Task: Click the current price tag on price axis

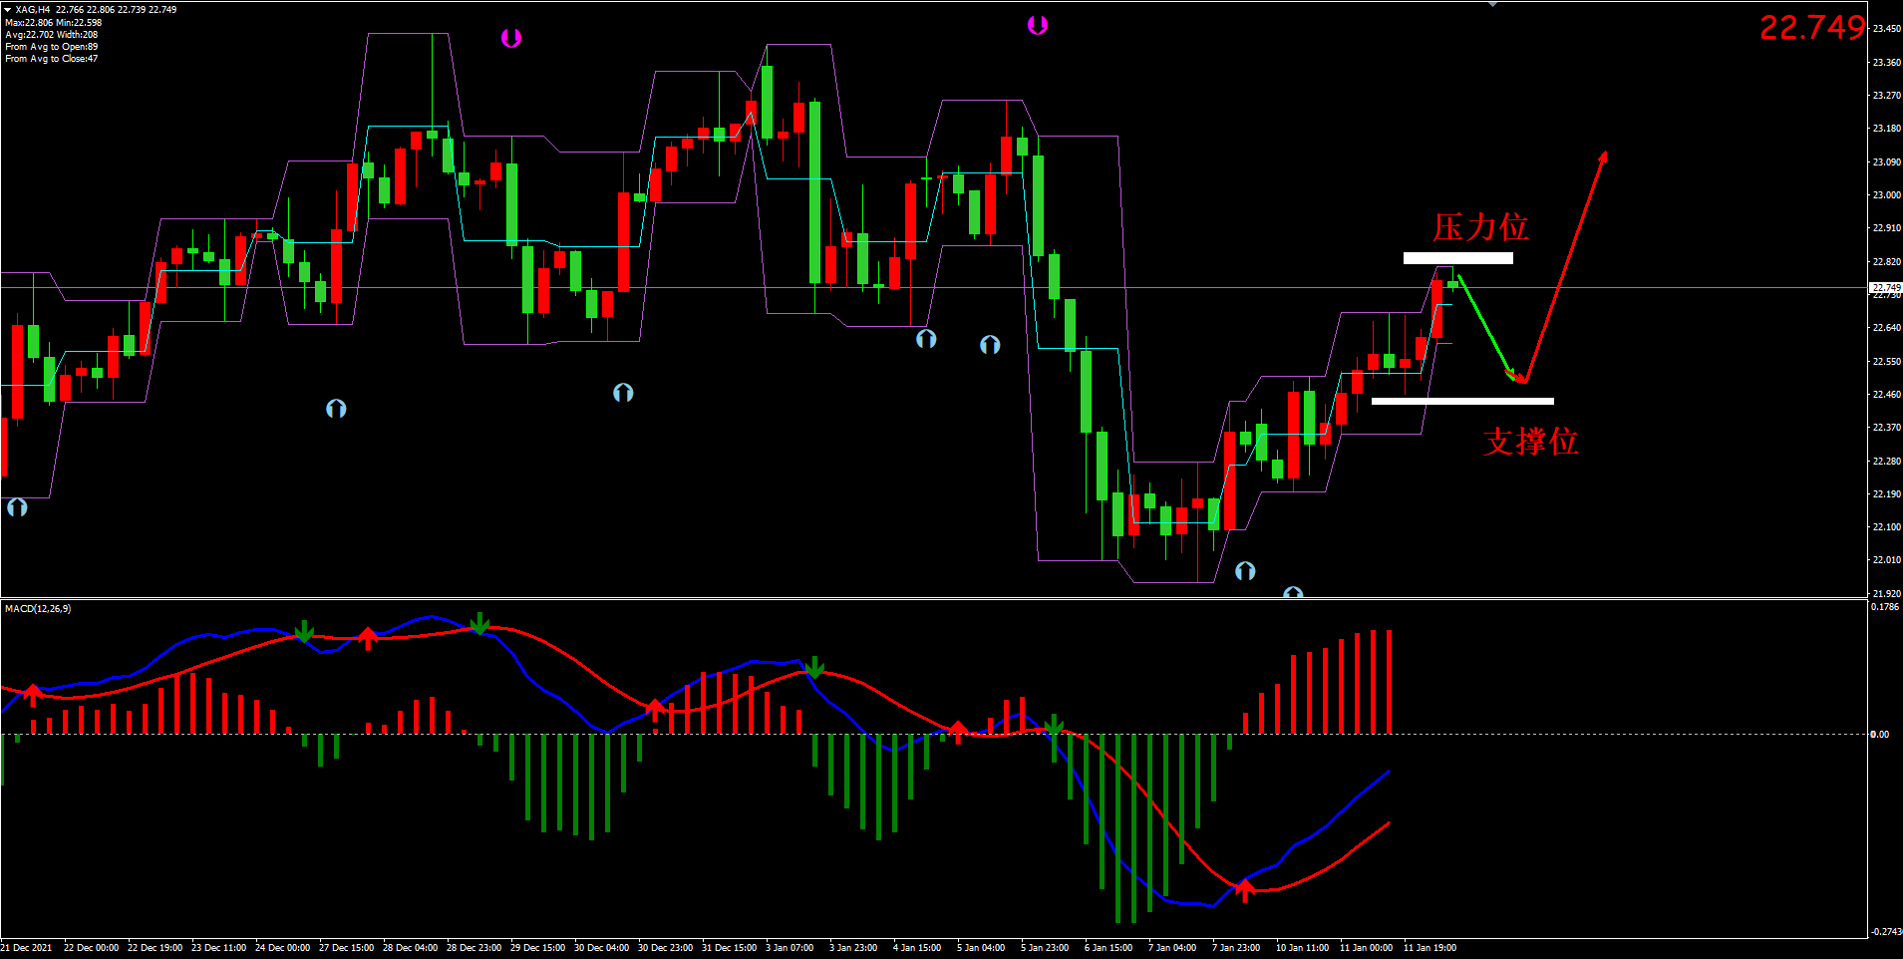Action: [x=1886, y=287]
